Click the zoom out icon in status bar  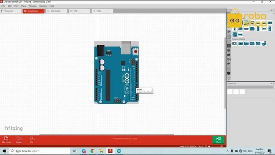[x=206, y=146]
